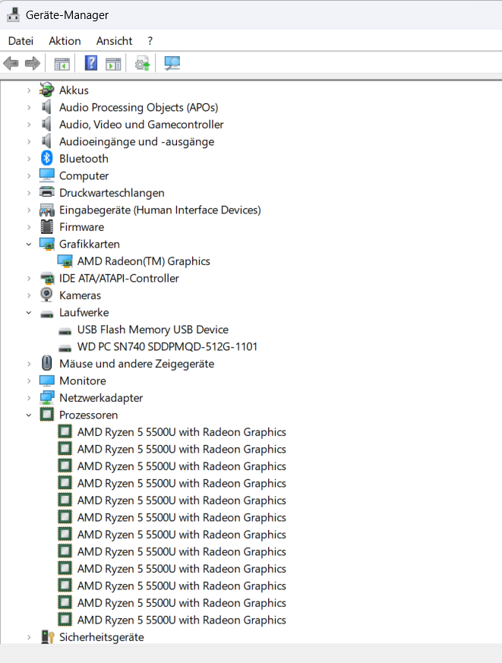
Task: Expand Audio Processing Objects (APOs)
Action: [29, 107]
